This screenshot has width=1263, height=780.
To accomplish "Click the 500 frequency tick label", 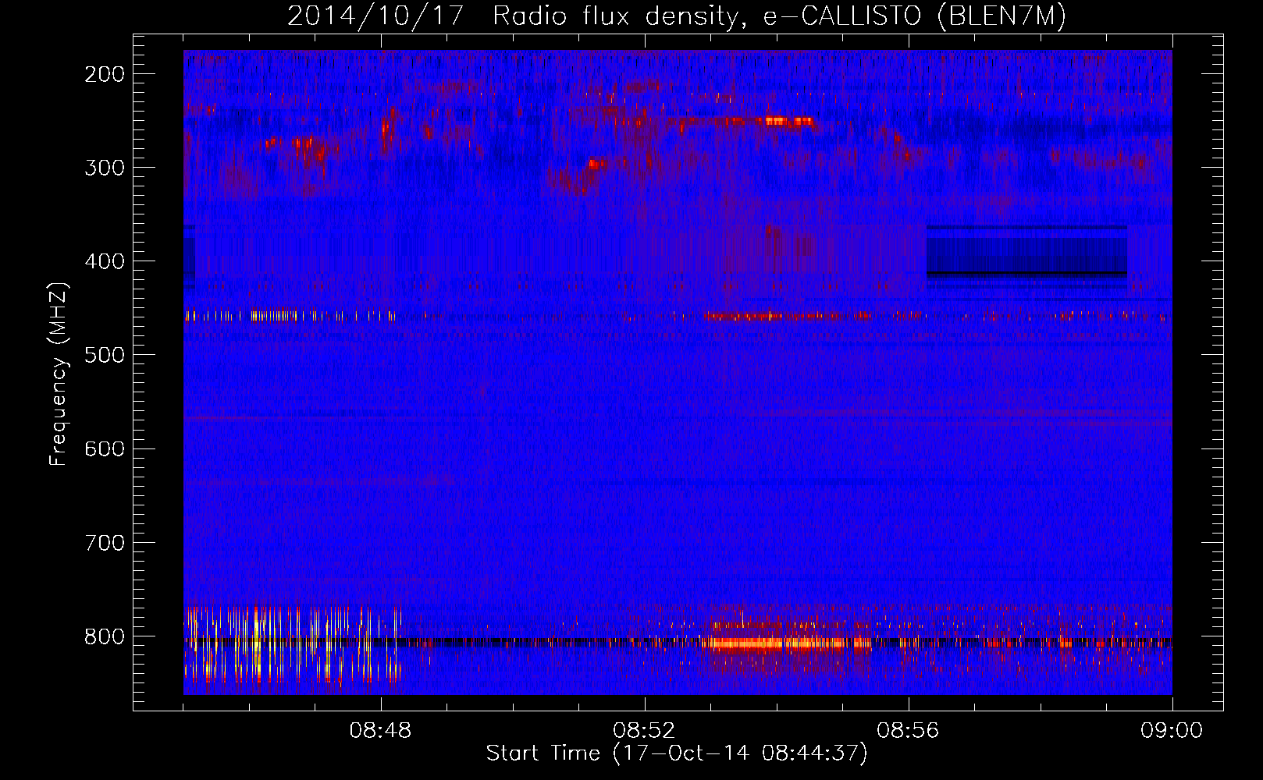I will [105, 355].
